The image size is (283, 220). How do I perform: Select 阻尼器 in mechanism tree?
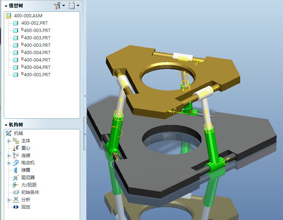(x=28, y=178)
